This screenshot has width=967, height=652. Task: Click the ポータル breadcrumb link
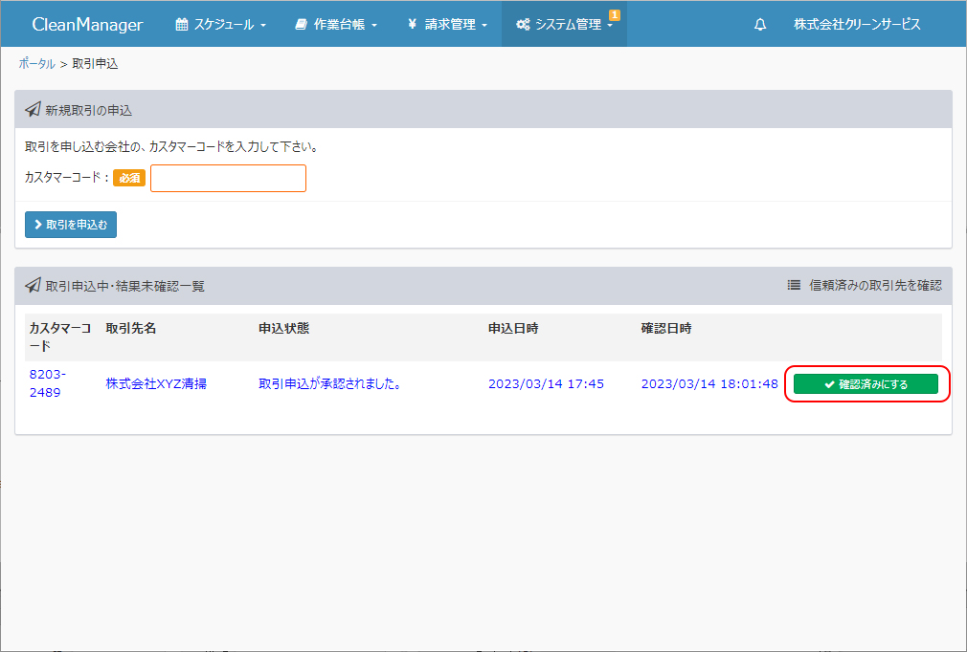(x=36, y=64)
